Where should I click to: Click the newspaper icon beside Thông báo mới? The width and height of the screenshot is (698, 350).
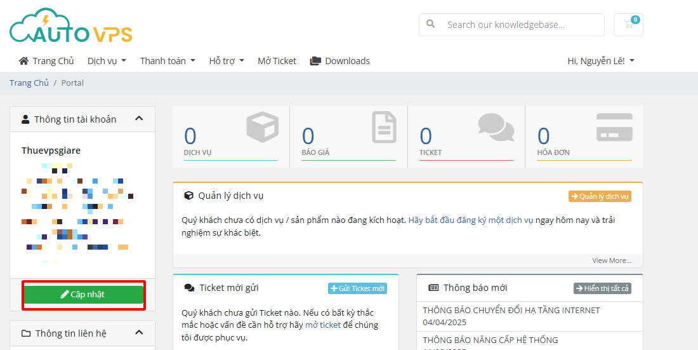tap(433, 288)
